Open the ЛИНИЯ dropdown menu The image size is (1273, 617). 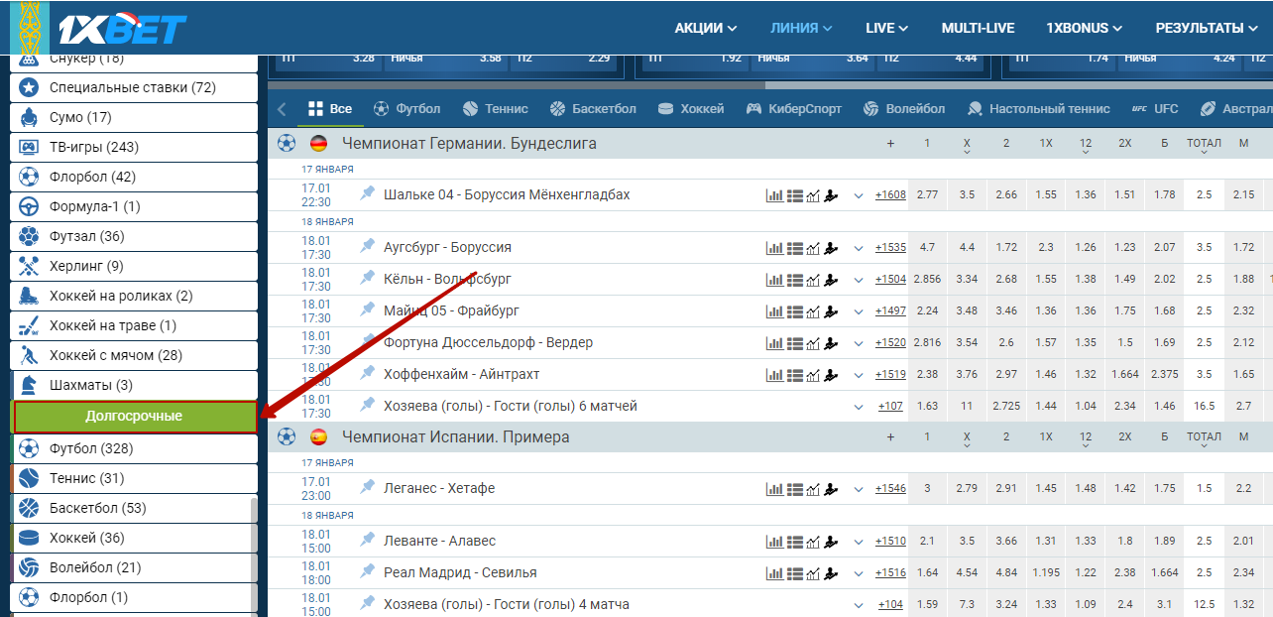point(801,28)
